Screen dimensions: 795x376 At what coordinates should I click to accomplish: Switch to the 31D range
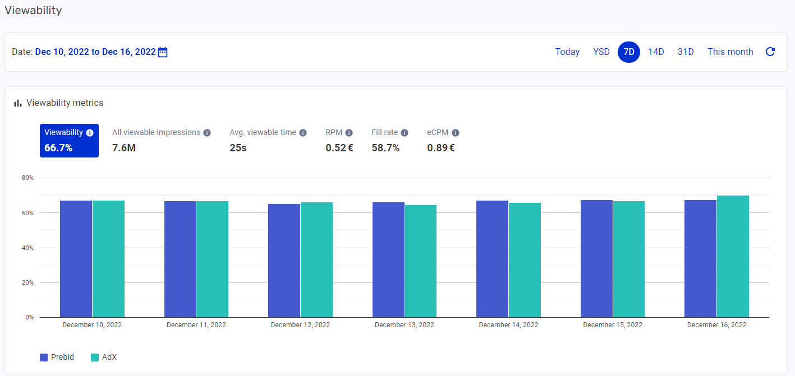(x=686, y=52)
